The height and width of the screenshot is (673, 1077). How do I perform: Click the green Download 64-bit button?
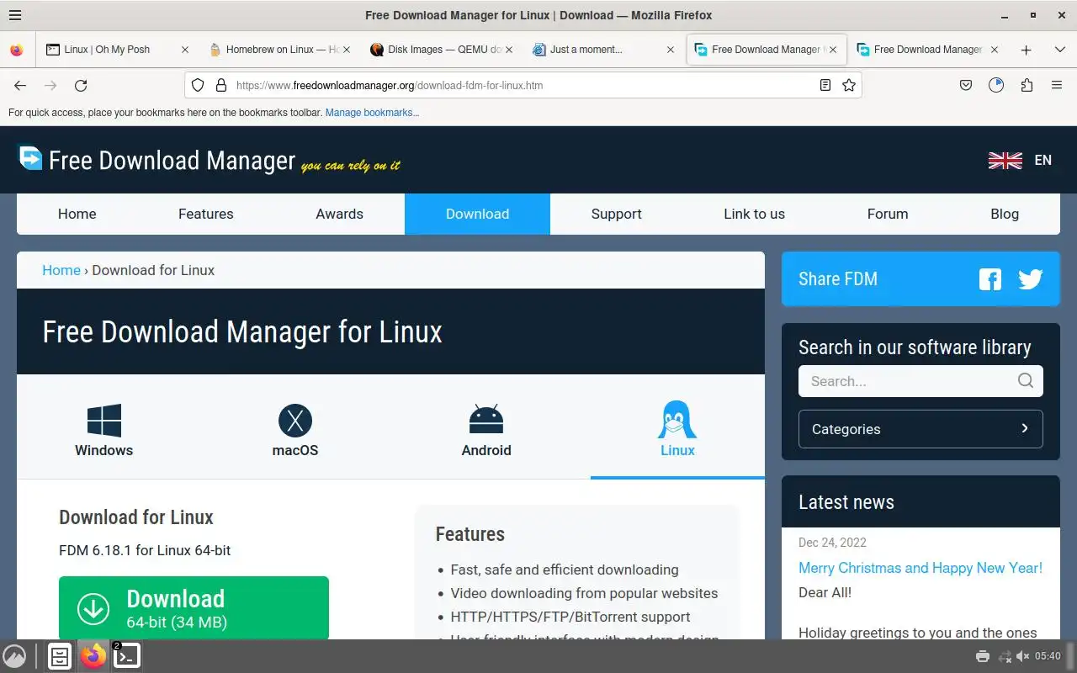coord(194,607)
